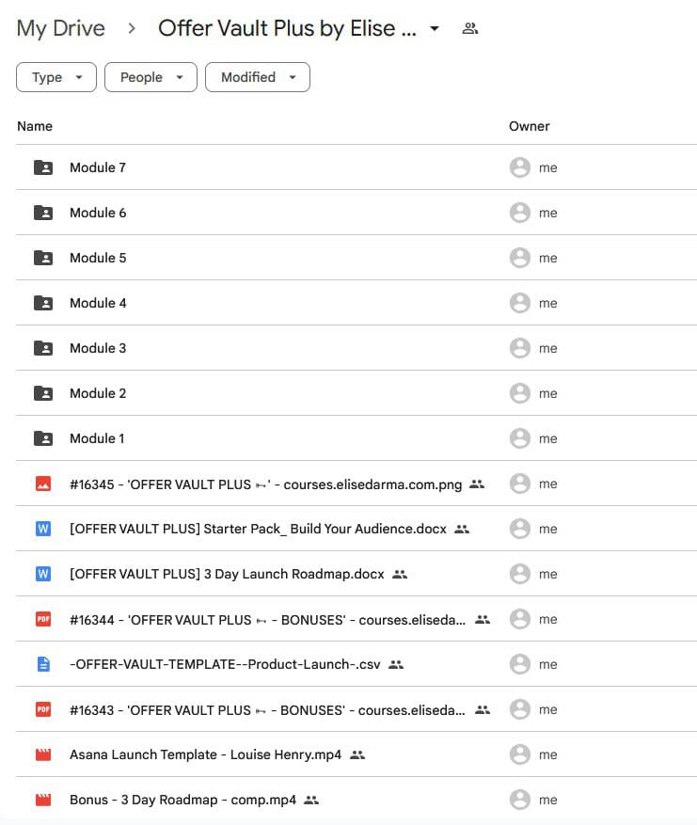Click the Word icon beside Starter Pack docx

click(x=43, y=529)
